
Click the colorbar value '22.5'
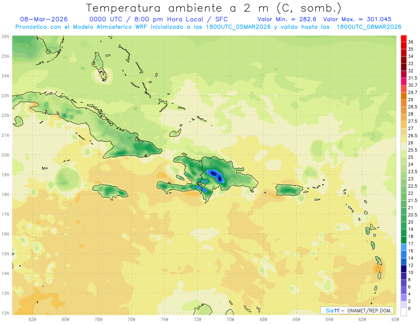click(x=413, y=186)
